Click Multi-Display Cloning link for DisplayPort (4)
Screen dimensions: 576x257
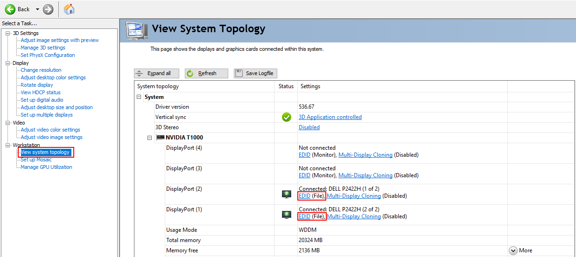pos(365,155)
